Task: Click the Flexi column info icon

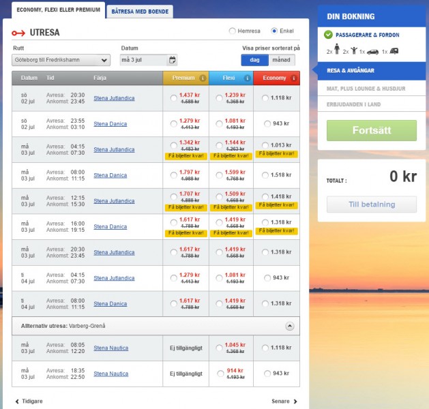Action: coord(247,78)
